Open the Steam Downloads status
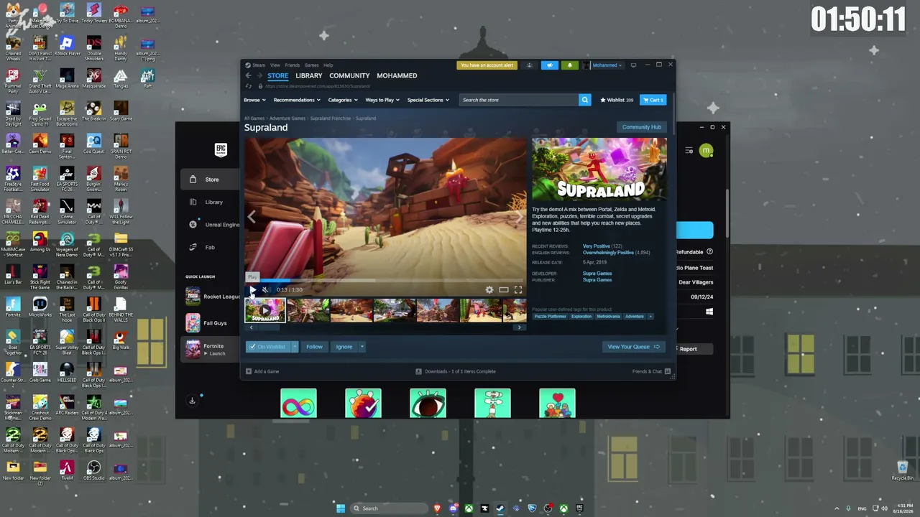 (456, 371)
